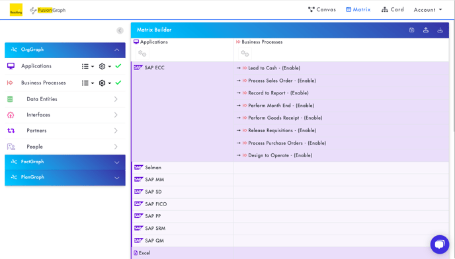Expand the Data Entities row chevron
Image resolution: width=455 pixels, height=259 pixels.
[x=116, y=99]
